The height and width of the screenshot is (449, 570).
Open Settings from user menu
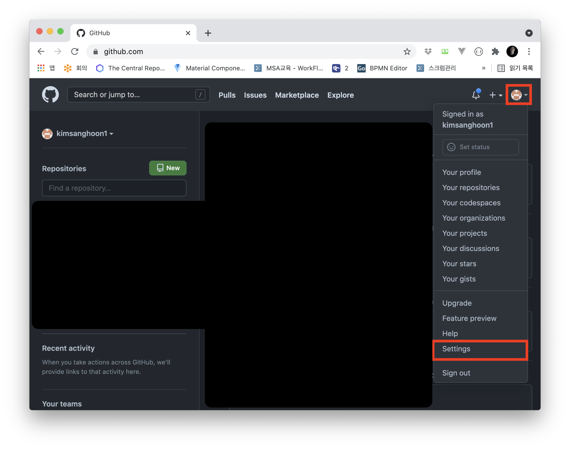click(480, 349)
